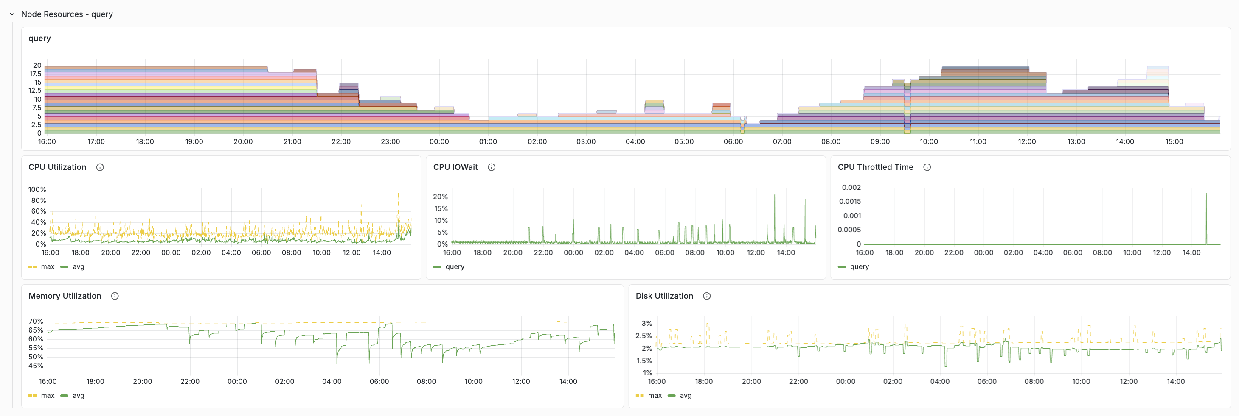
Task: Click the green query legend swatch in CPU IOWait
Action: [x=437, y=266]
